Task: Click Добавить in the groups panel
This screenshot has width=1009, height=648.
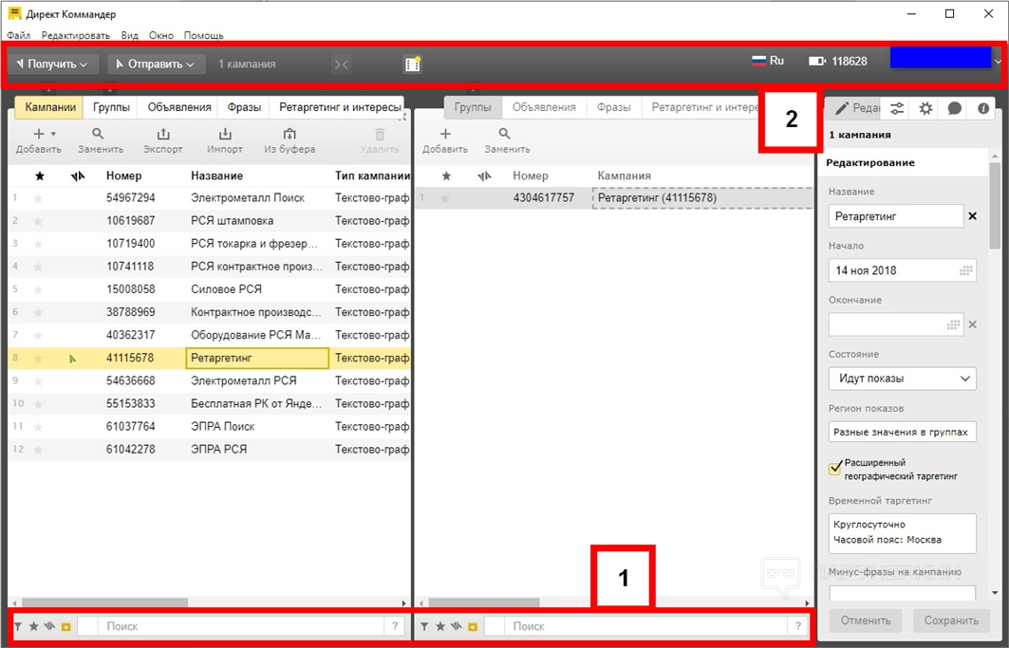Action: 444,141
